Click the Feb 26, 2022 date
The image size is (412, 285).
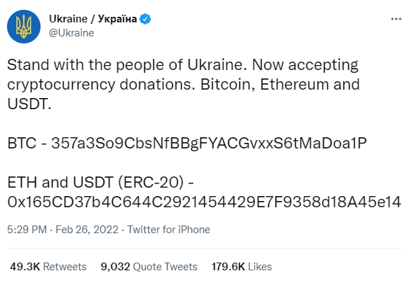[87, 230]
